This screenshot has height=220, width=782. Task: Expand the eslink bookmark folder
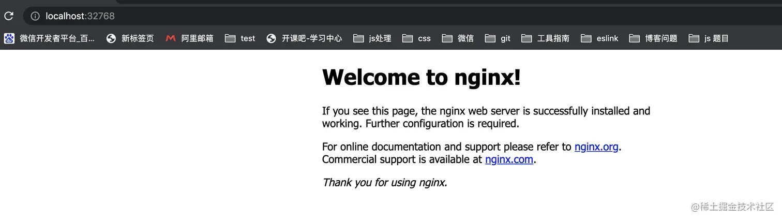(x=599, y=38)
